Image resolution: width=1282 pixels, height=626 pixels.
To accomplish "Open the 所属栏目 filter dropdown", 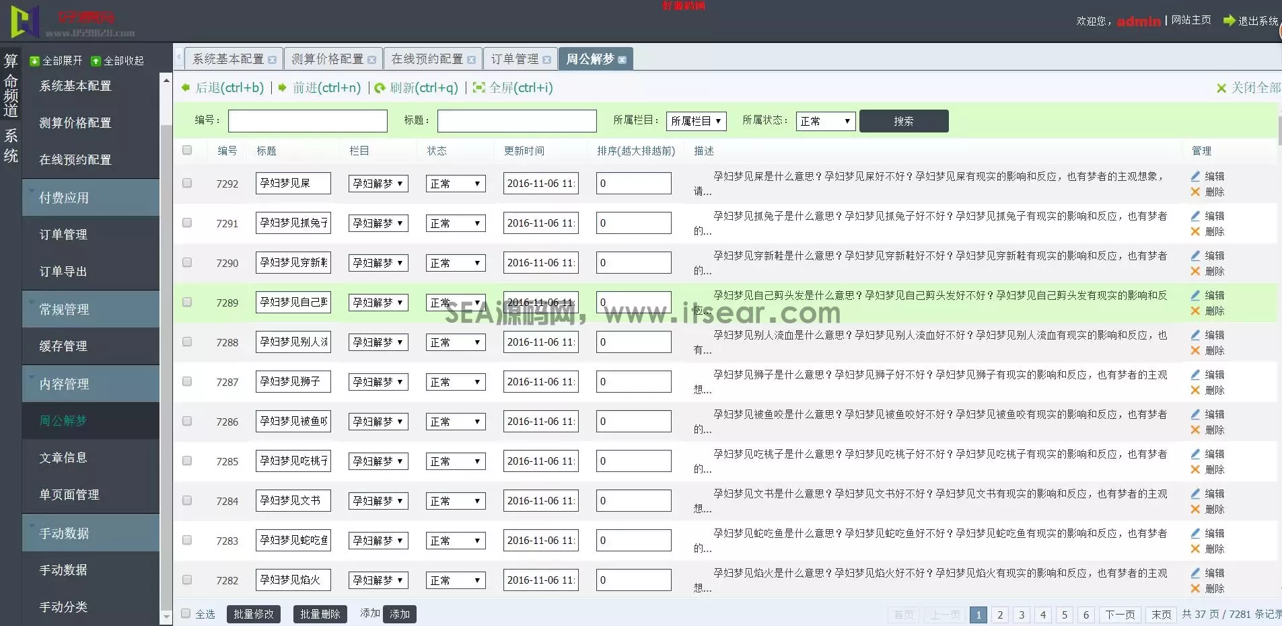I will click(x=696, y=121).
